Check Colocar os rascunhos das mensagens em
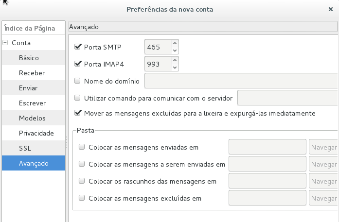 (x=82, y=181)
